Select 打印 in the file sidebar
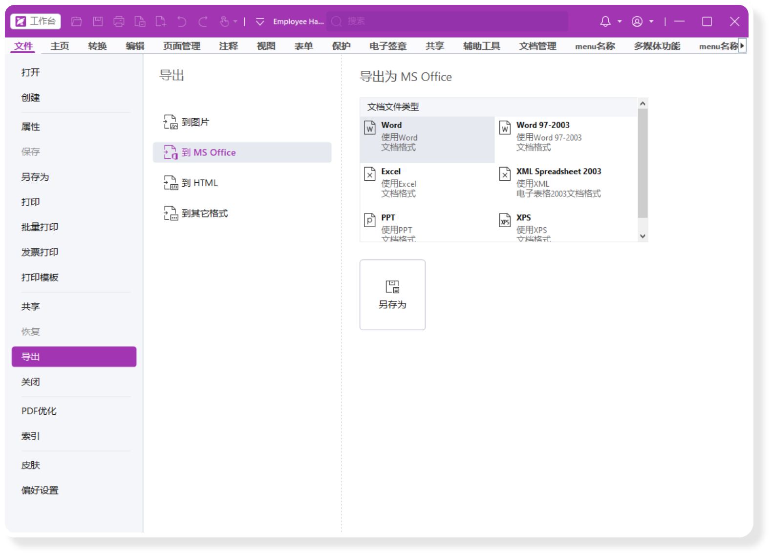 pos(74,202)
